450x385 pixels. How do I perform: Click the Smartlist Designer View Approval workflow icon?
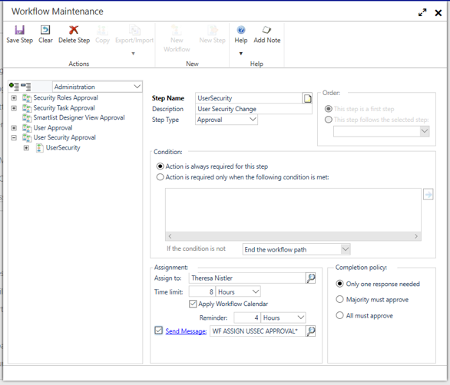pyautogui.click(x=27, y=118)
